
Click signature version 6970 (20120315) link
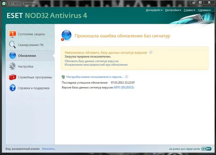124,87
